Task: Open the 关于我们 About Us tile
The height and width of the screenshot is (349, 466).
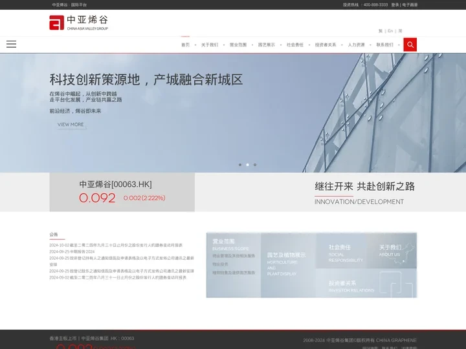Action: (392, 251)
